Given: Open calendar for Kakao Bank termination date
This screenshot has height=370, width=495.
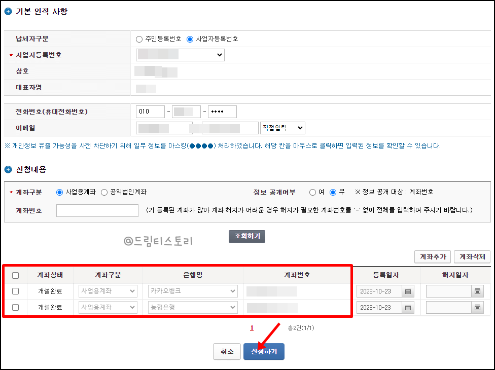Looking at the screenshot, I should [477, 291].
